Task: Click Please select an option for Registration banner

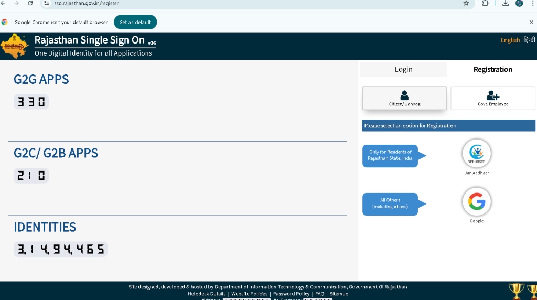Action: coord(449,126)
